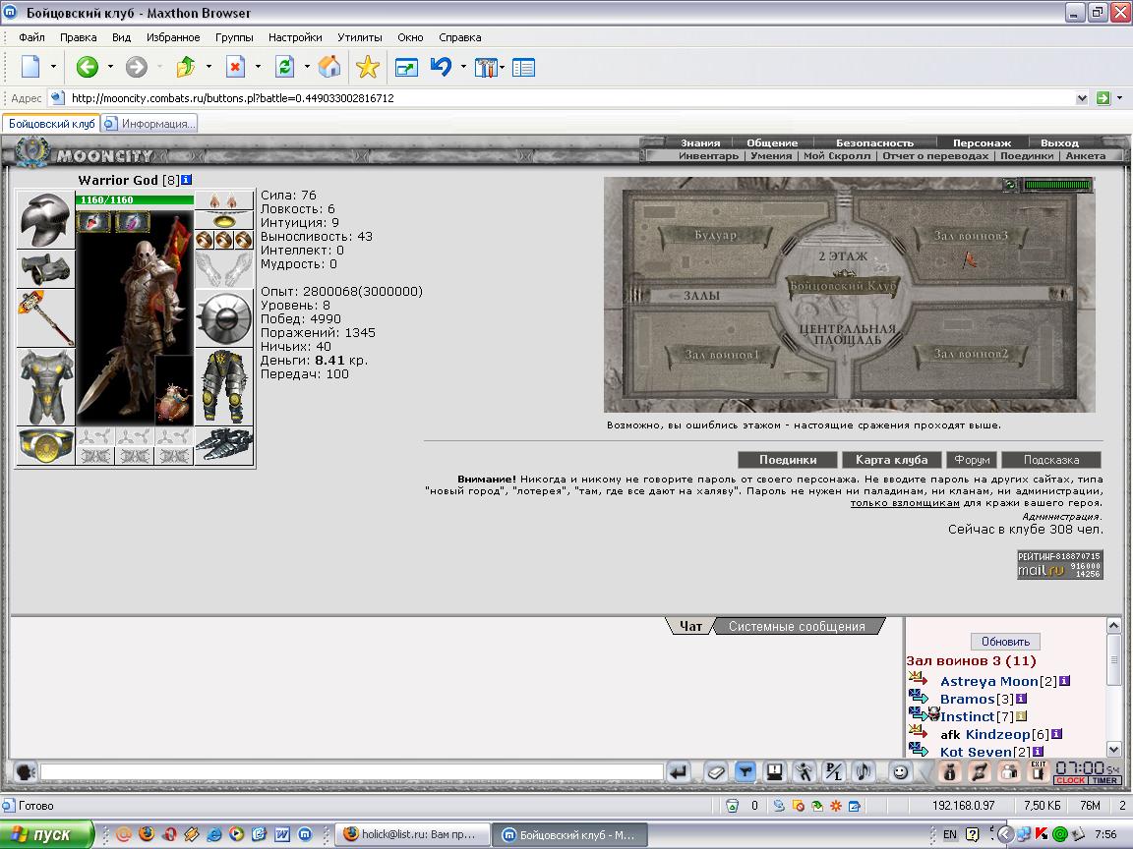Click player name Astreya Moon in the list
Image resolution: width=1133 pixels, height=849 pixels.
988,681
